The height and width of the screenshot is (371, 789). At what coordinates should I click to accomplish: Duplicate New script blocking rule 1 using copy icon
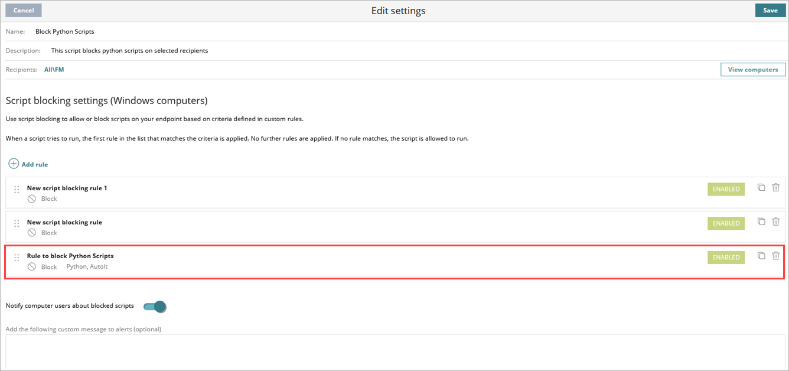761,187
